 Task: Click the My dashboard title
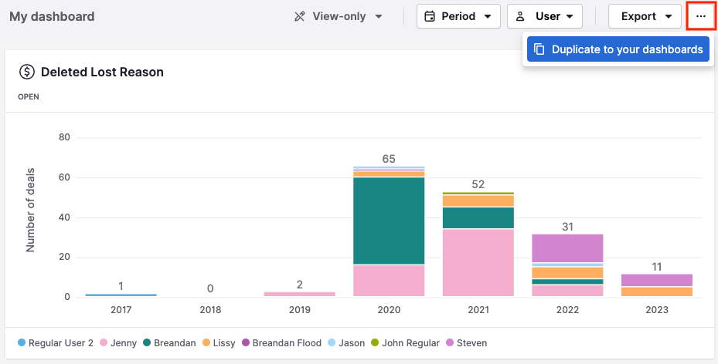point(52,16)
